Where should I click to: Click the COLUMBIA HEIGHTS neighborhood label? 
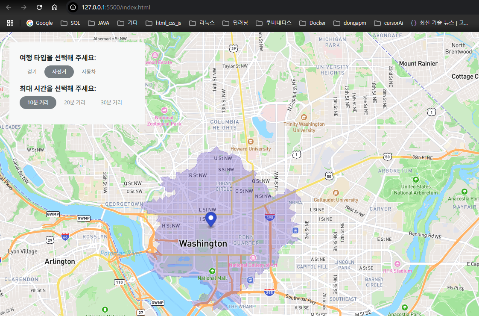pyautogui.click(x=225, y=125)
